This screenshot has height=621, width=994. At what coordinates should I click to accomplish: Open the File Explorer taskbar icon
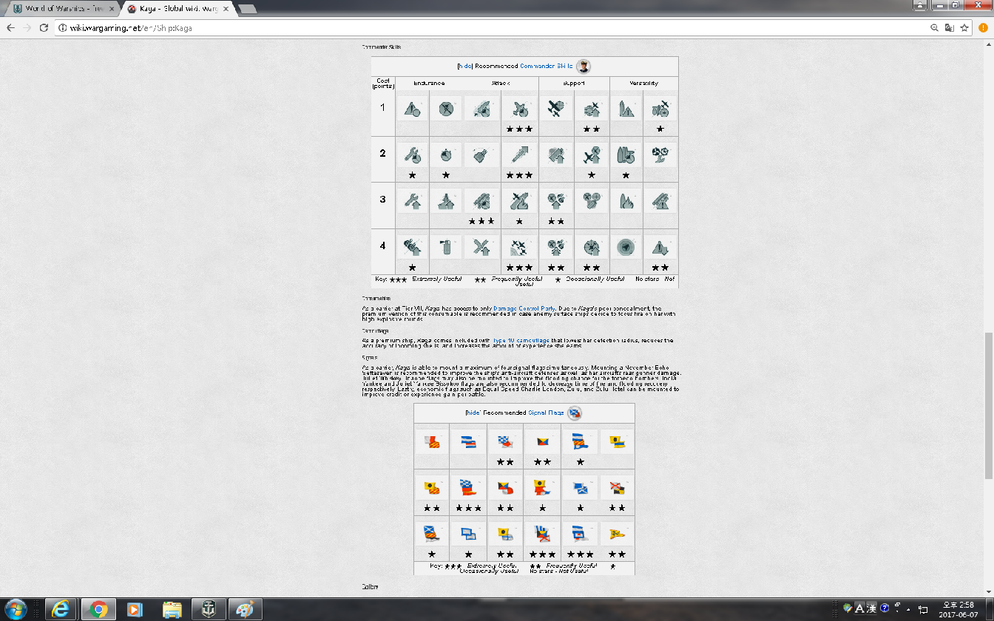(172, 609)
